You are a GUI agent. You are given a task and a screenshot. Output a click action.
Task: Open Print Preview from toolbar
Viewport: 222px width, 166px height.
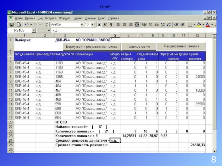coord(19,25)
